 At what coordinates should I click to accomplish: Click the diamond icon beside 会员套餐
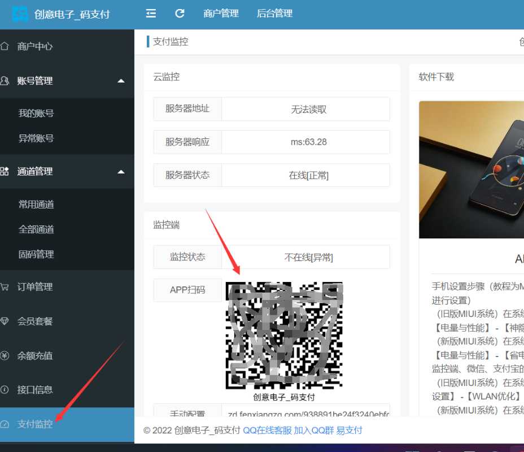pyautogui.click(x=5, y=321)
